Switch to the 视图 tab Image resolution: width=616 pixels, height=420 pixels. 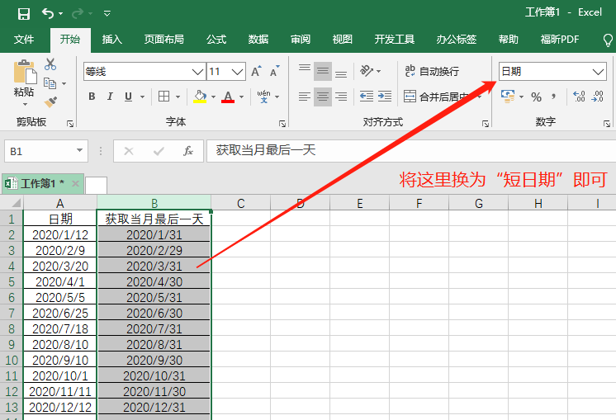342,40
